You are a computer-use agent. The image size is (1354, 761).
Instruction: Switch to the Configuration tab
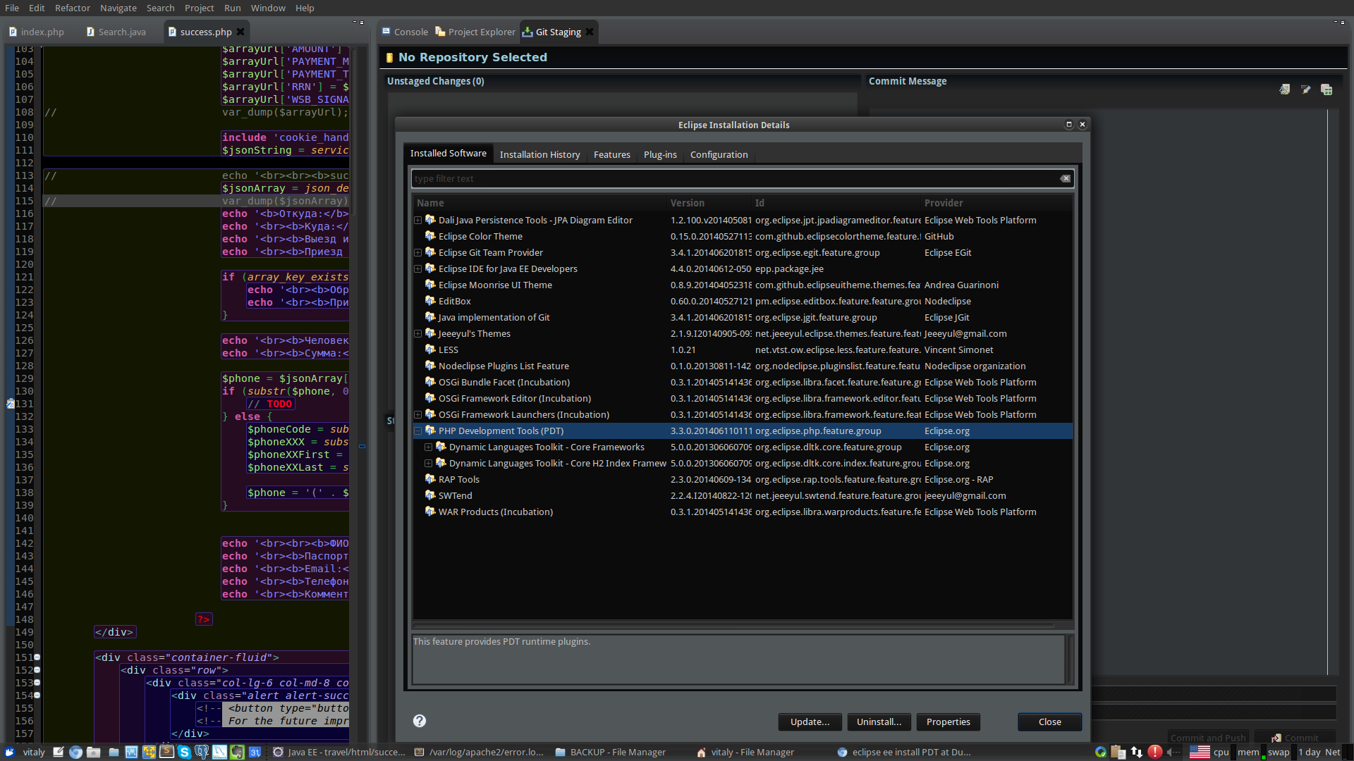tap(719, 154)
